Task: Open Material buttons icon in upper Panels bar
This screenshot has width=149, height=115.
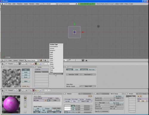Action: click(33, 64)
